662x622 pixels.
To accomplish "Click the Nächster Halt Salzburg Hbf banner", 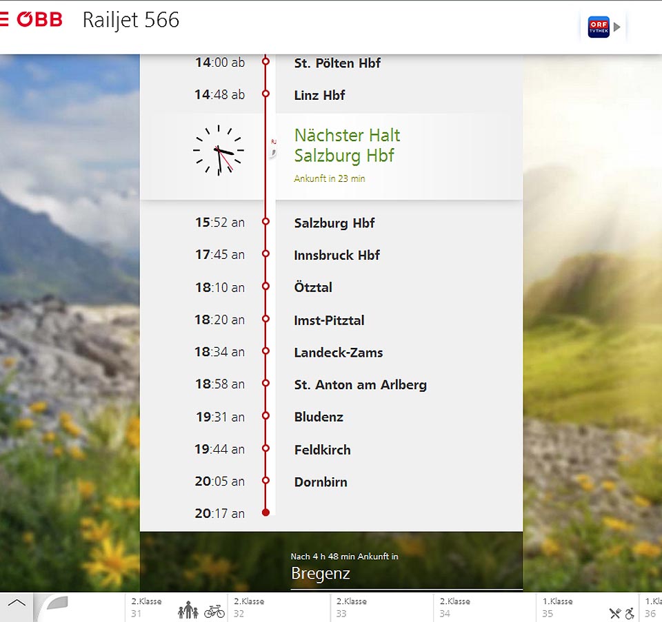I will click(347, 145).
